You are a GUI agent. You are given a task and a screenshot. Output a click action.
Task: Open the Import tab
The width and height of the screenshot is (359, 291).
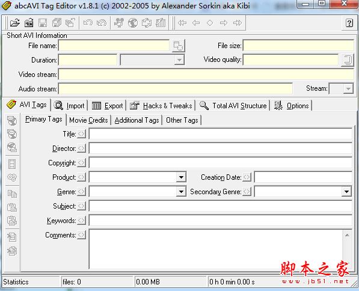tap(69, 106)
